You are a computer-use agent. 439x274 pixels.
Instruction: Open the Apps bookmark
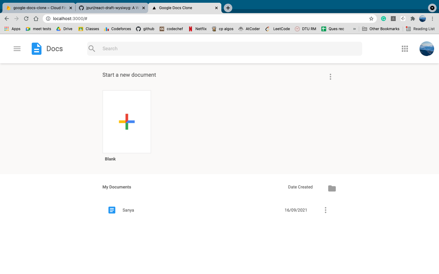click(12, 29)
